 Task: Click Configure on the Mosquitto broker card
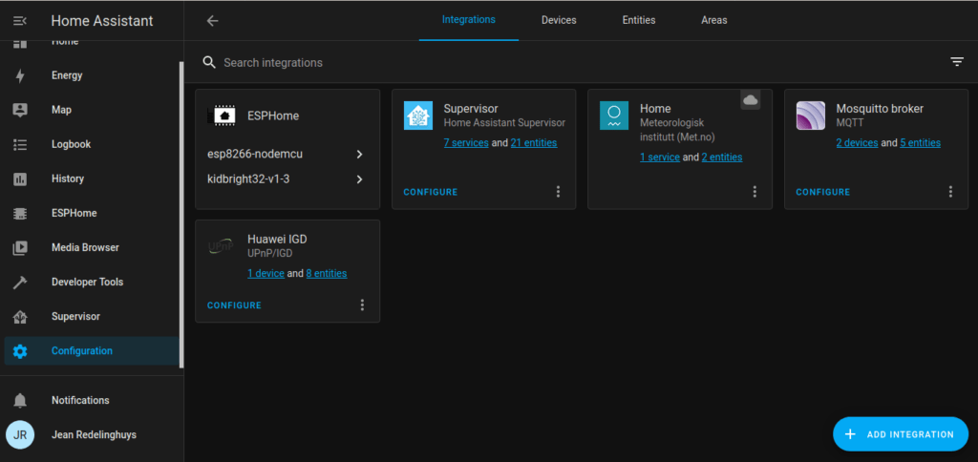tap(822, 192)
